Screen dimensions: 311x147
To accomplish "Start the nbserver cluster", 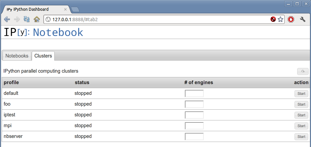I will click(x=301, y=137).
